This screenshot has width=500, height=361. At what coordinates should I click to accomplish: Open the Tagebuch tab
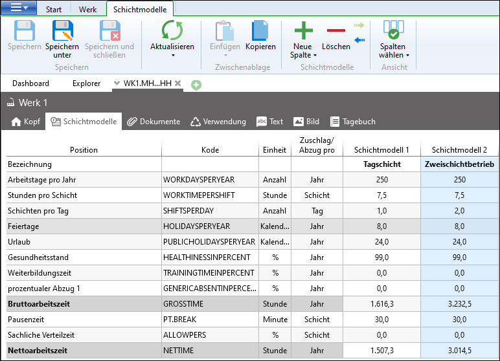tap(353, 122)
